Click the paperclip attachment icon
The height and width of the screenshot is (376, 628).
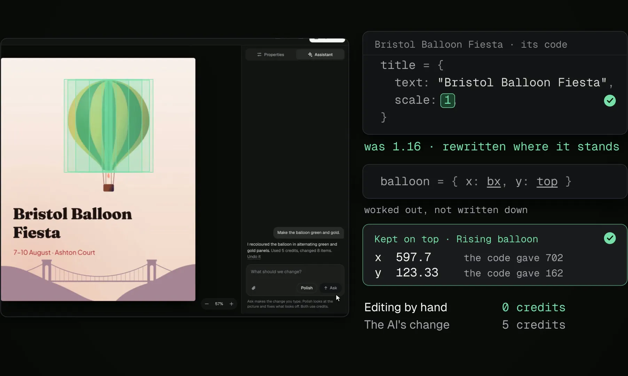tap(253, 288)
